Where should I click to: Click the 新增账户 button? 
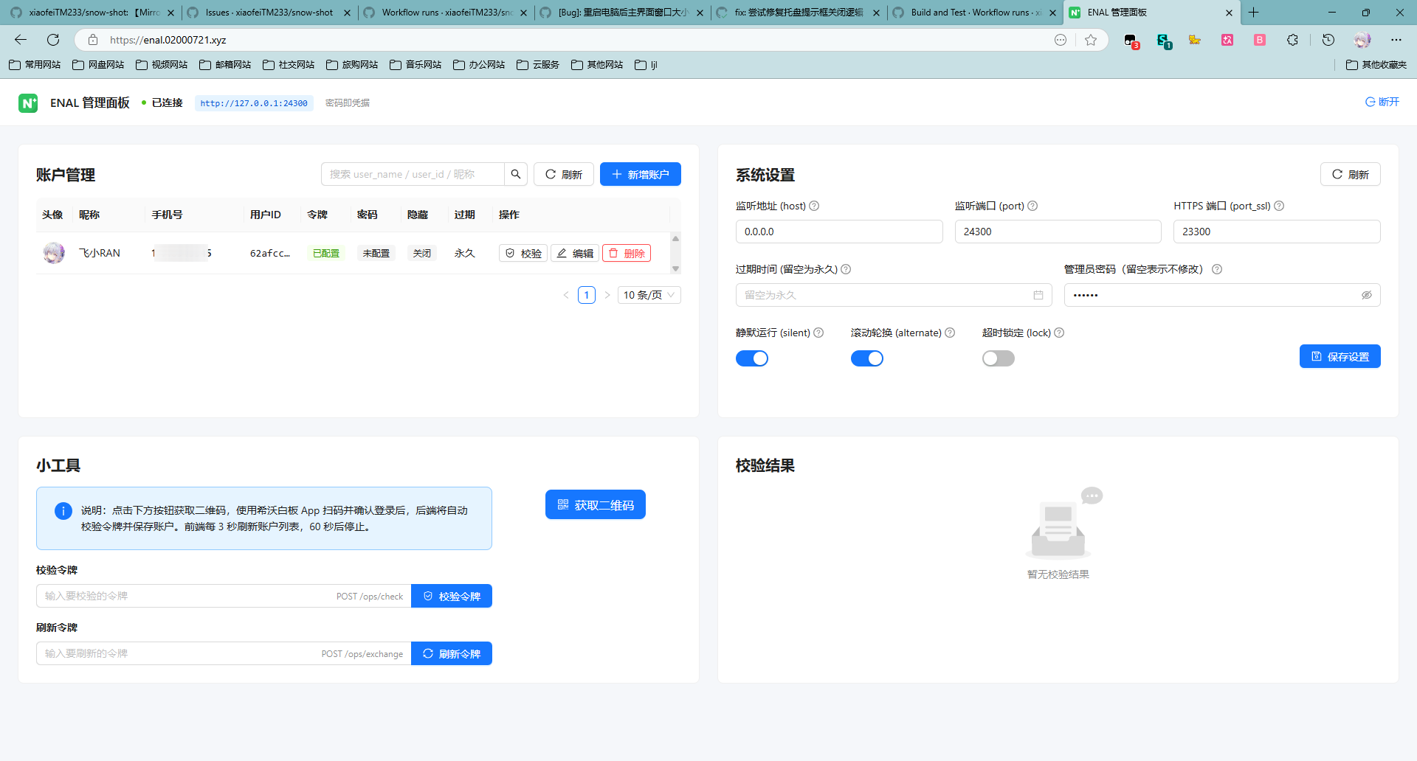(x=641, y=174)
